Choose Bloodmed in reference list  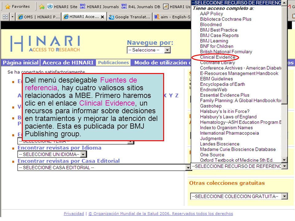pyautogui.click(x=211, y=25)
